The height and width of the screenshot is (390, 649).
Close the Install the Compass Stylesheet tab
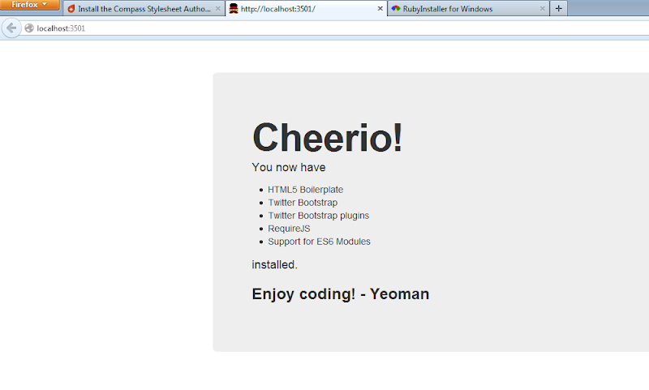tap(217, 9)
